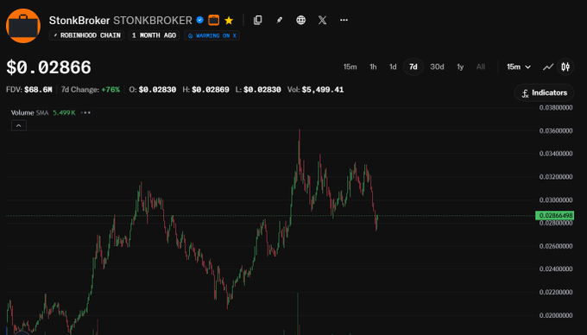This screenshot has height=335, width=587.
Task: Click the StonkBroker token name
Action: (x=79, y=20)
